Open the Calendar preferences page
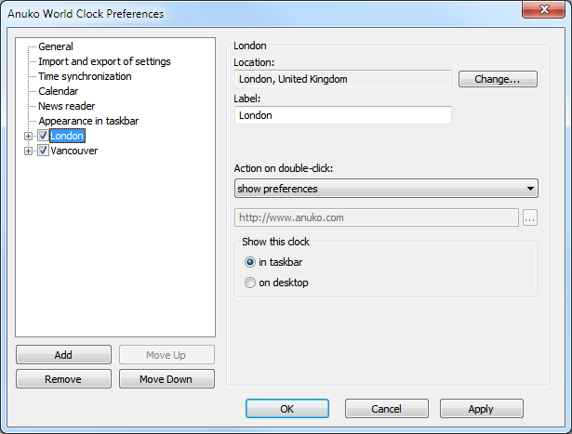572x434 pixels. [x=58, y=91]
